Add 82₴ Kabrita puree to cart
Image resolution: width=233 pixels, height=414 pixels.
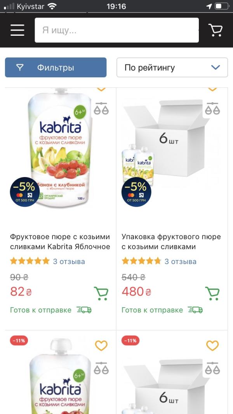(101, 293)
